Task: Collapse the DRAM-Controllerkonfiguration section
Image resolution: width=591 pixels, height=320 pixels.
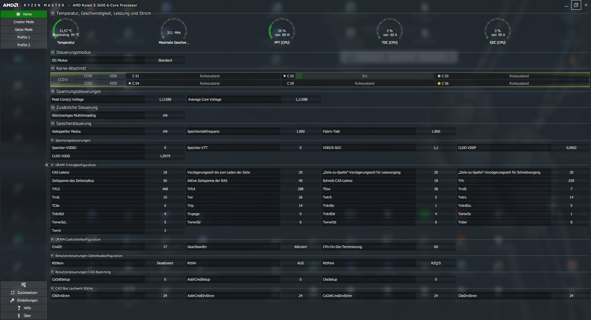Action: click(x=52, y=239)
